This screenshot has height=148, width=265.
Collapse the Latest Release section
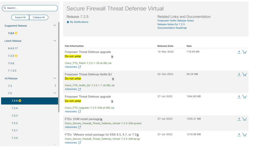[55, 41]
